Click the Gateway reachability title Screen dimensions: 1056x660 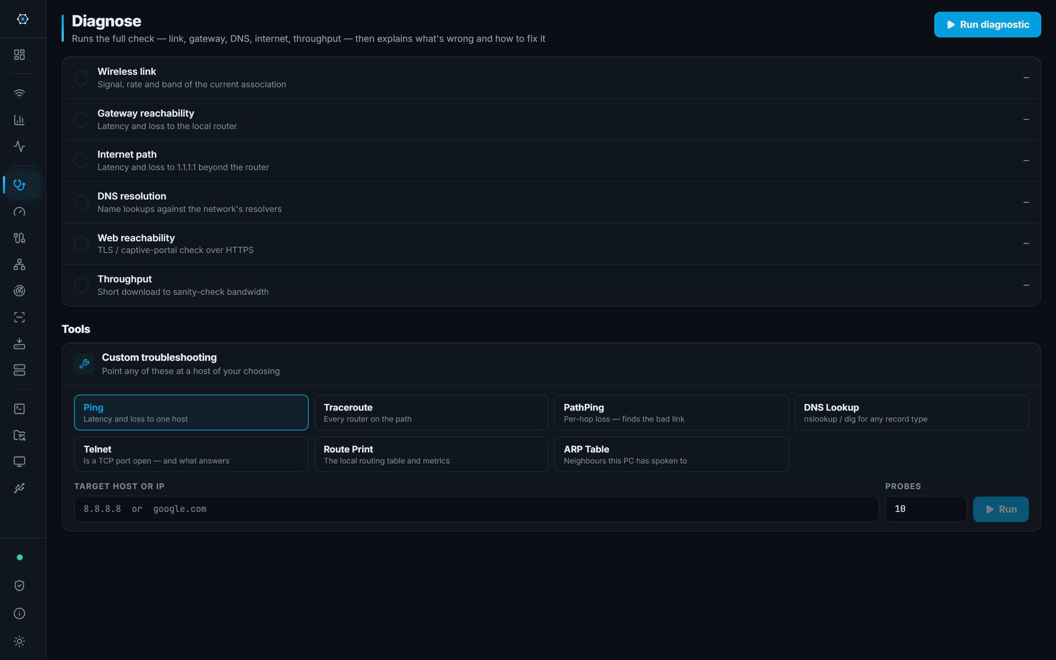click(x=146, y=113)
